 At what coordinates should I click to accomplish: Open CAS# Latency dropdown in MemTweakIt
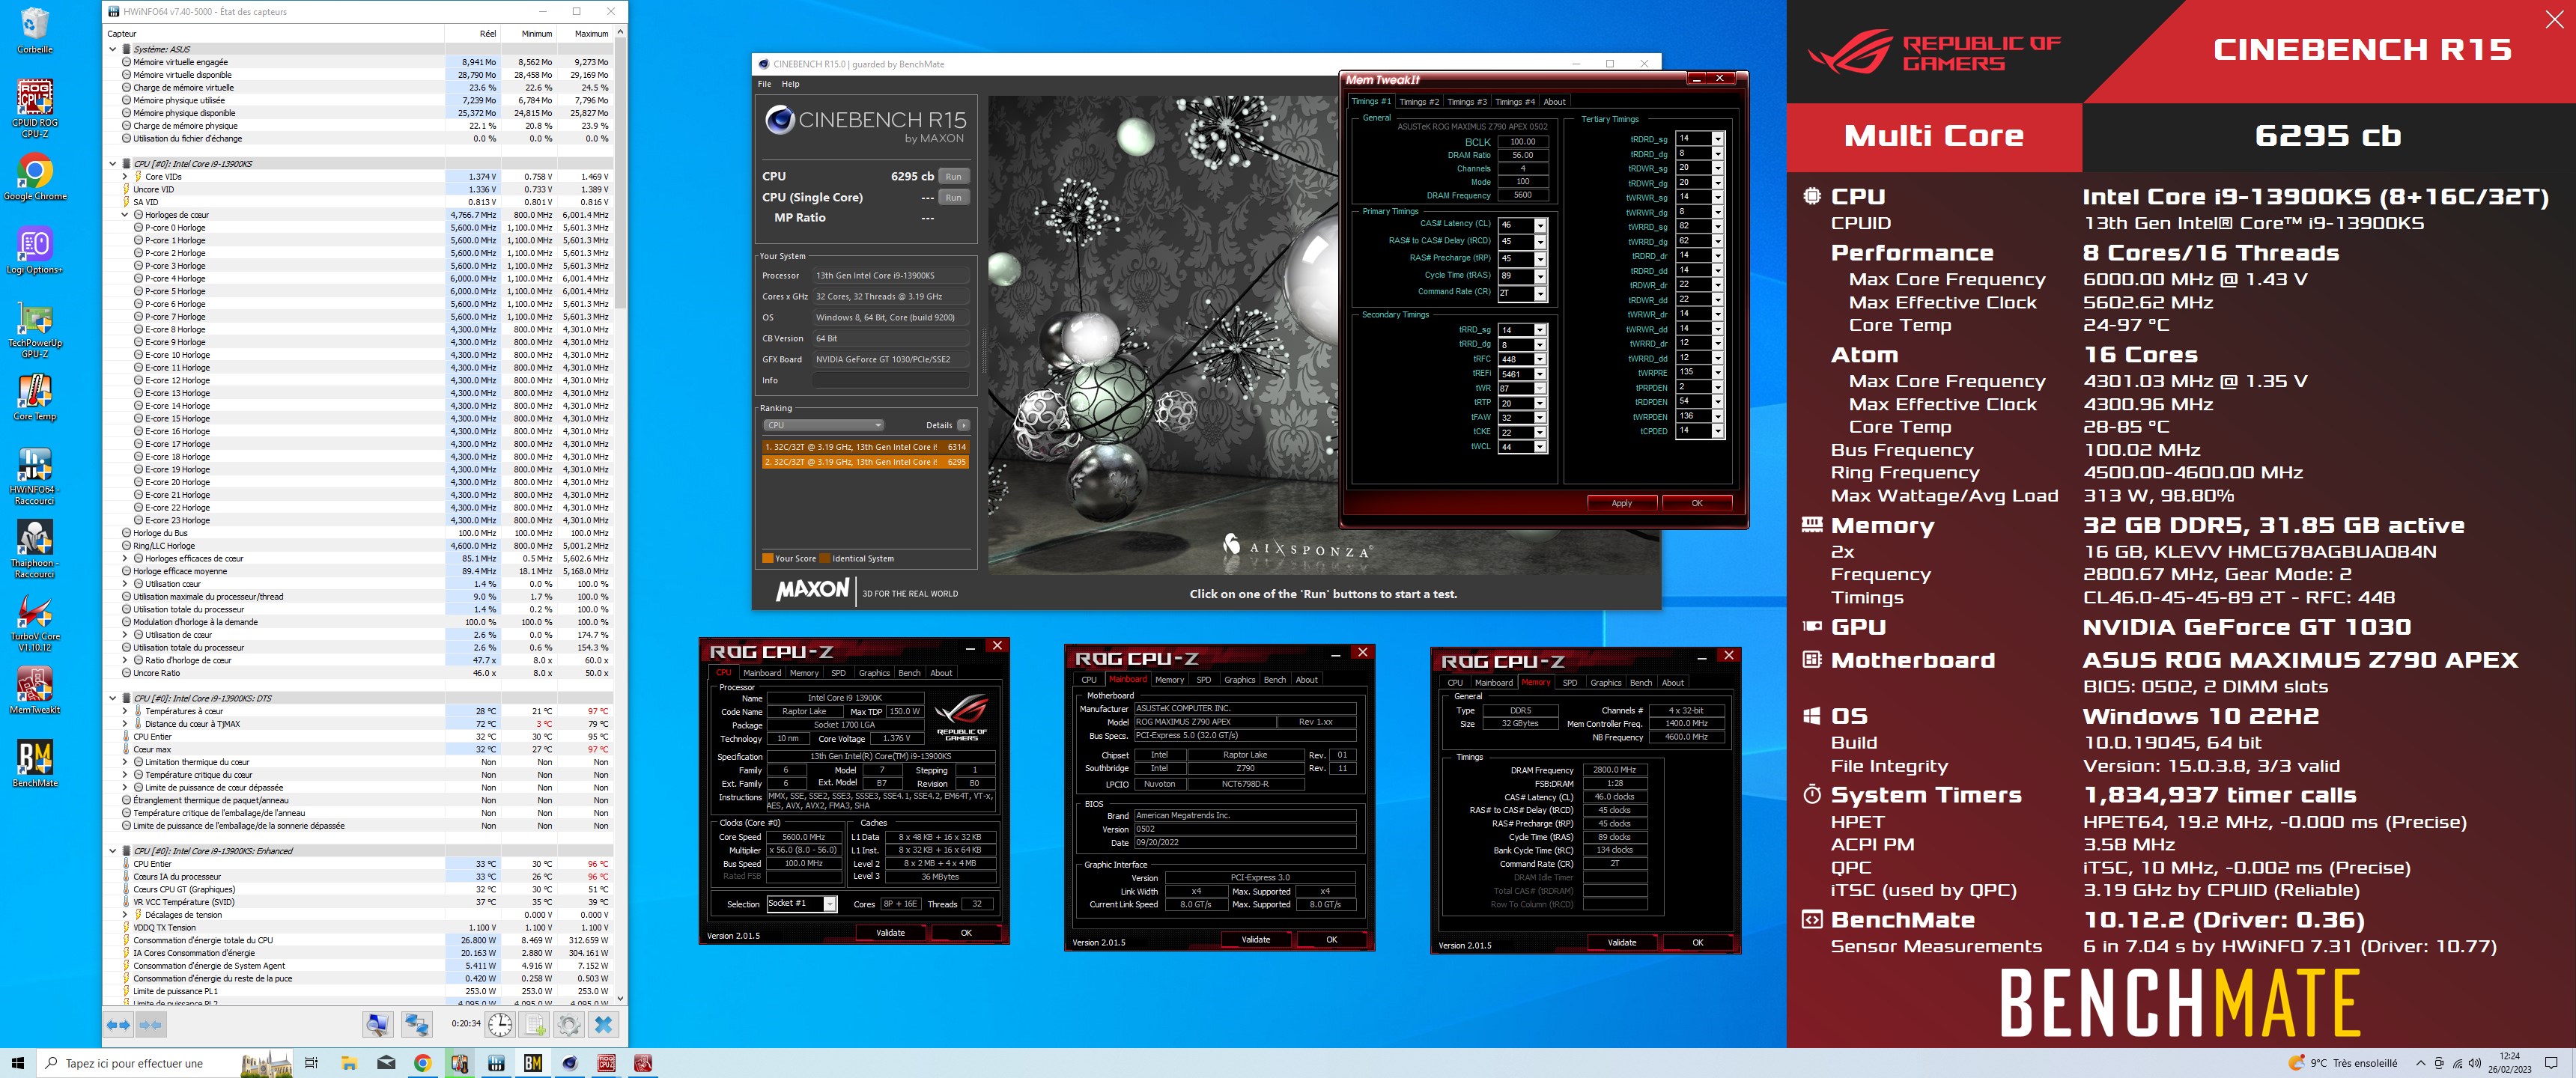(1540, 225)
